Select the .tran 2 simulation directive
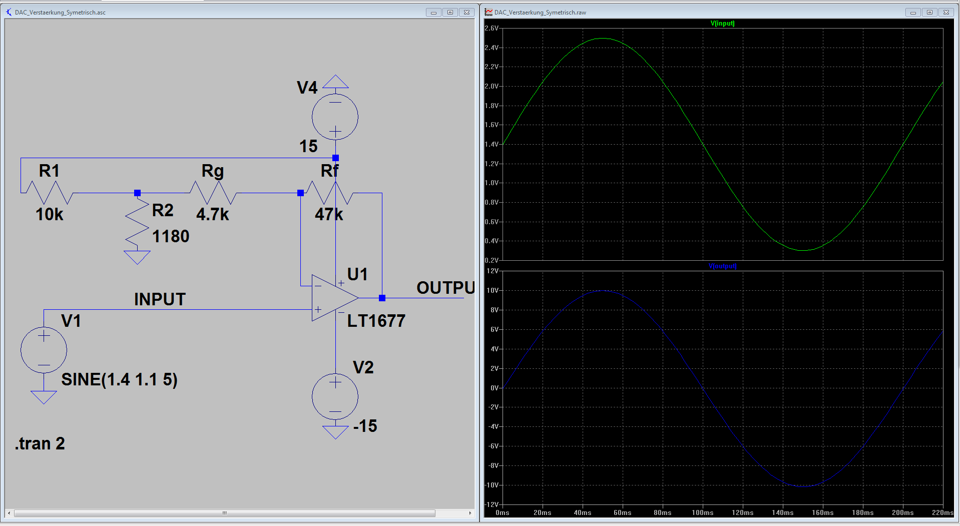This screenshot has width=960, height=526. [40, 443]
